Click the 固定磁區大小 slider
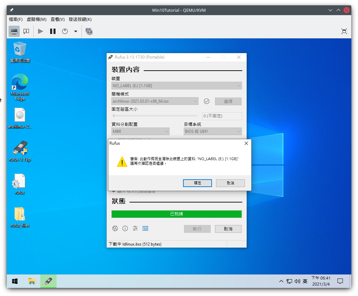 [154, 116]
